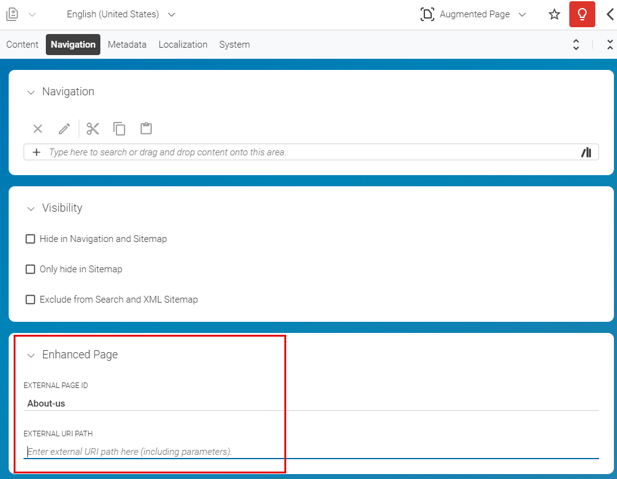Viewport: 617px width, 479px height.
Task: Enable Exclude from Search and XML Sitemap
Action: pos(30,299)
